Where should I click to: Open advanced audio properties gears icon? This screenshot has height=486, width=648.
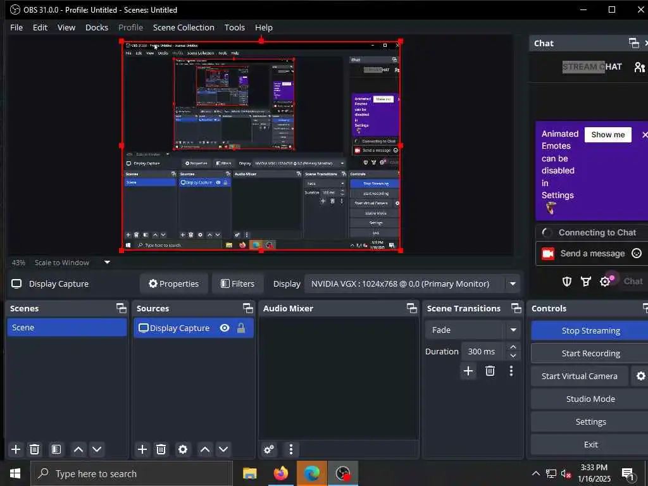pyautogui.click(x=269, y=449)
